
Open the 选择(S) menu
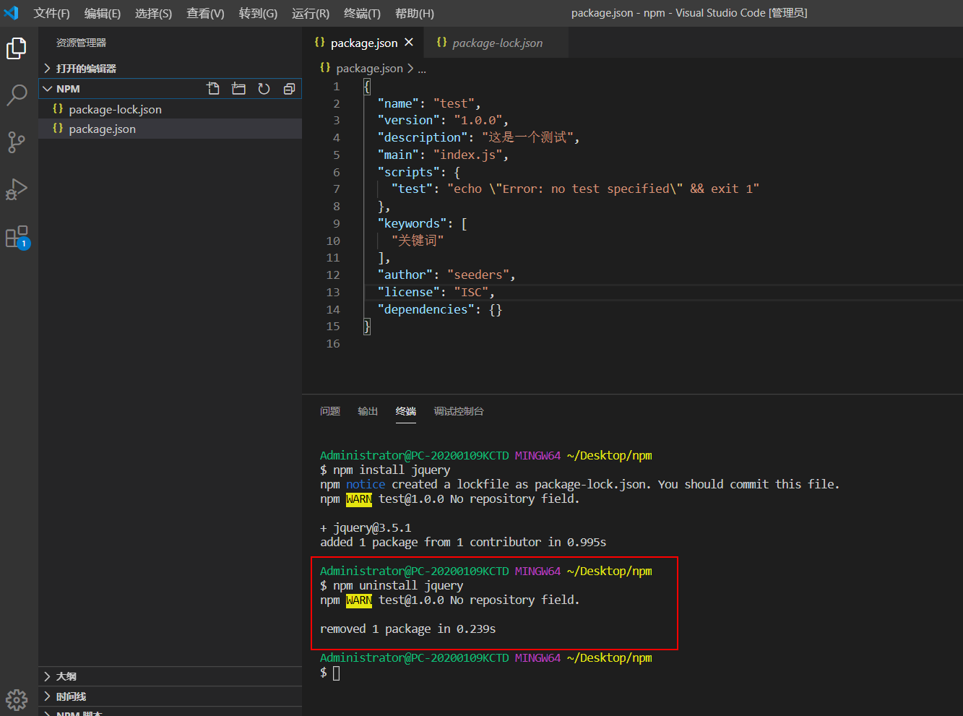(153, 13)
